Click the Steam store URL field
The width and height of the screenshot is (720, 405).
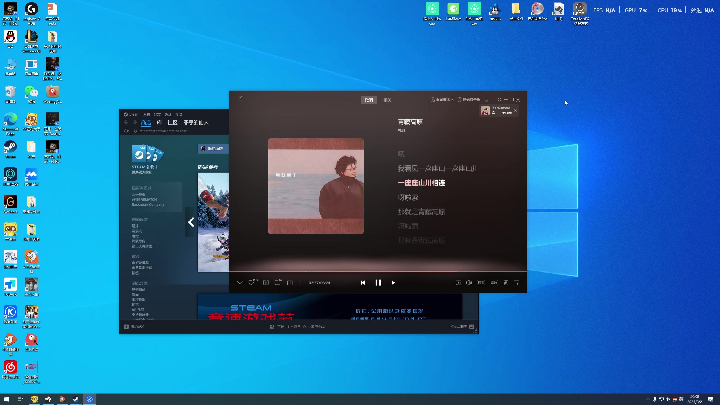(163, 131)
